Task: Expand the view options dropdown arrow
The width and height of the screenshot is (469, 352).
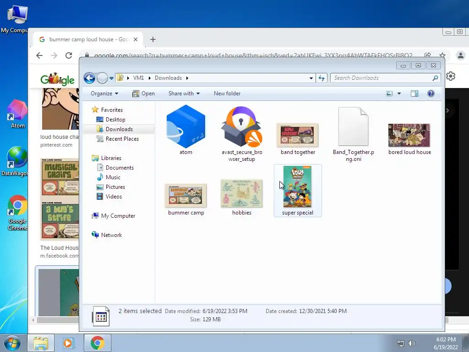Action: [x=399, y=93]
